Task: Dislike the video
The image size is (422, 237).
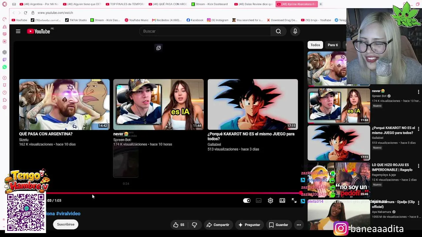Action: point(195,225)
